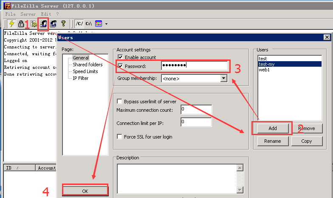Toggle the Enable account checkbox
Image resolution: width=333 pixels, height=198 pixels.
pos(120,57)
